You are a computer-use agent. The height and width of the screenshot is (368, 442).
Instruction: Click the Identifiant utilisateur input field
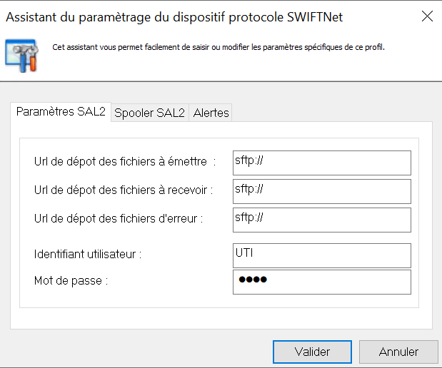[x=321, y=255]
